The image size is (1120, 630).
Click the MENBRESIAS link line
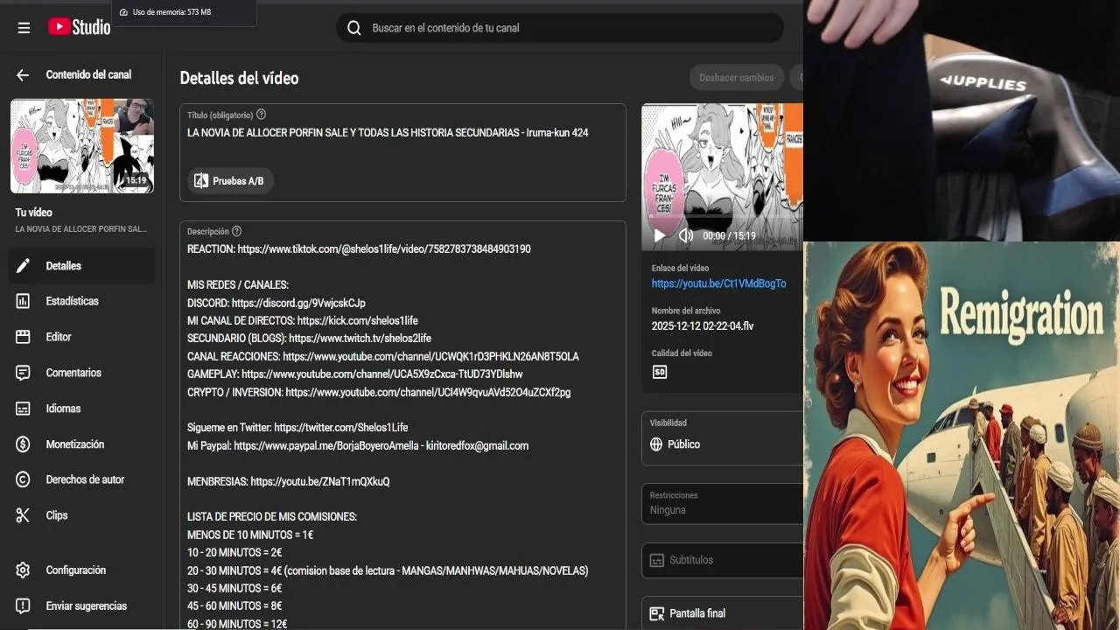coord(289,481)
